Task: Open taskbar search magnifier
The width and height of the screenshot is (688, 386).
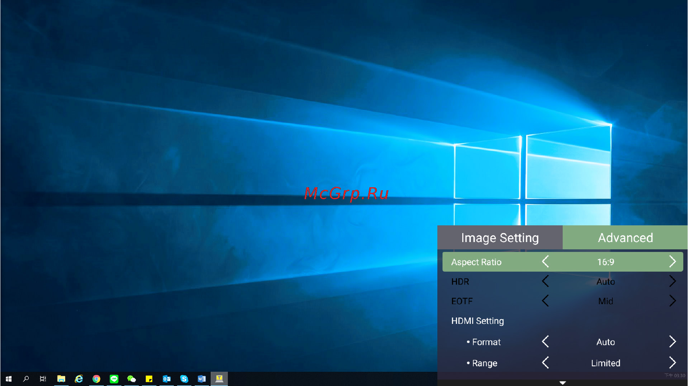Action: click(x=26, y=379)
